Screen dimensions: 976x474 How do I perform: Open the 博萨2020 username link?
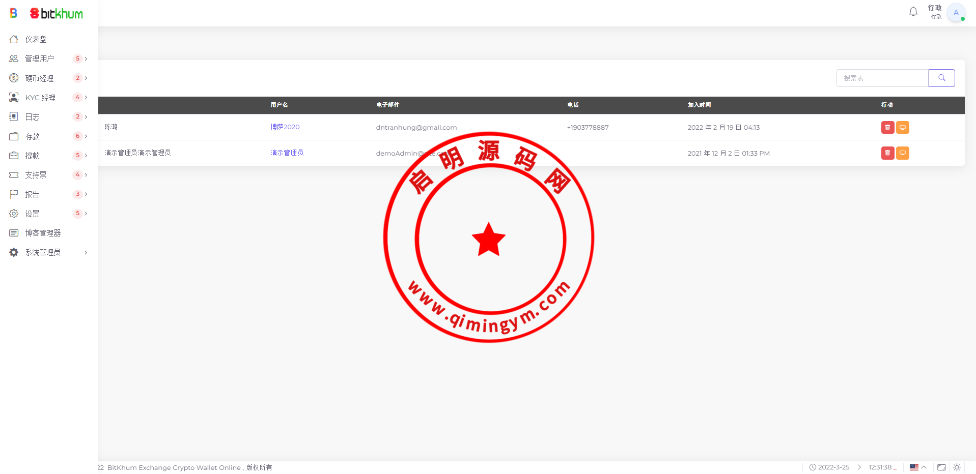(285, 127)
